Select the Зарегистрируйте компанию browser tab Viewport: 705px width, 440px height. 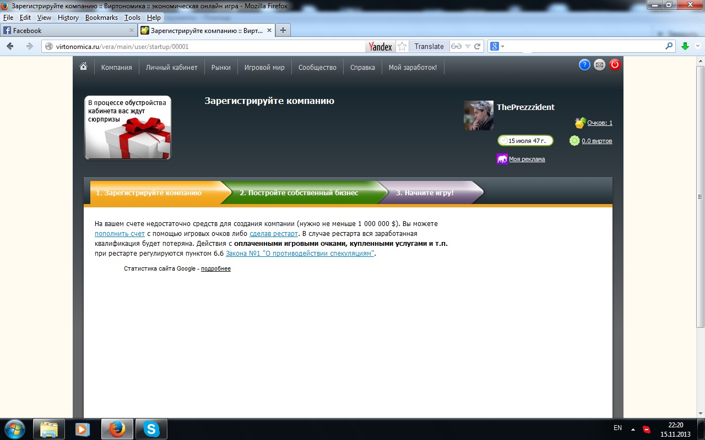(206, 30)
